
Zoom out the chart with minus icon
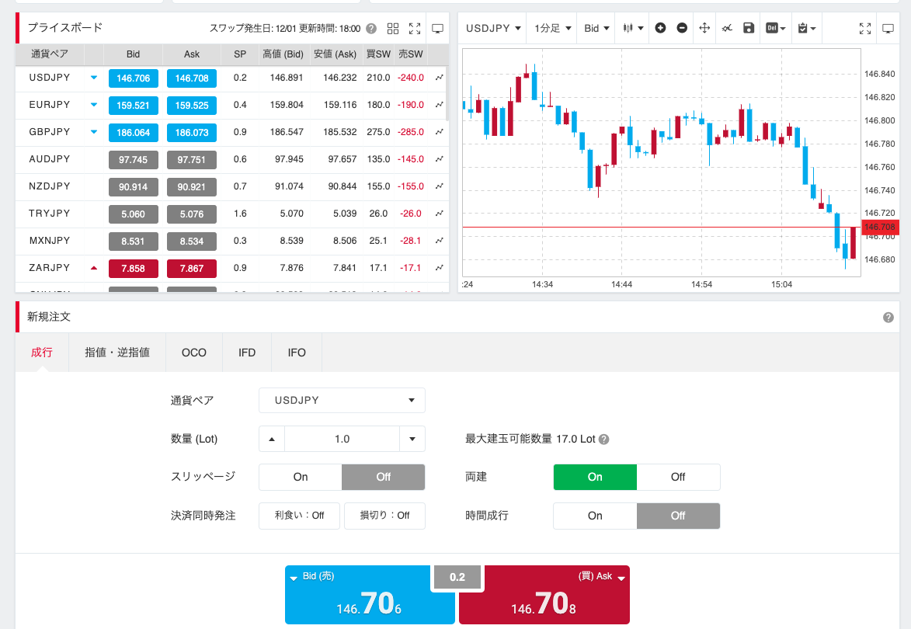point(682,28)
